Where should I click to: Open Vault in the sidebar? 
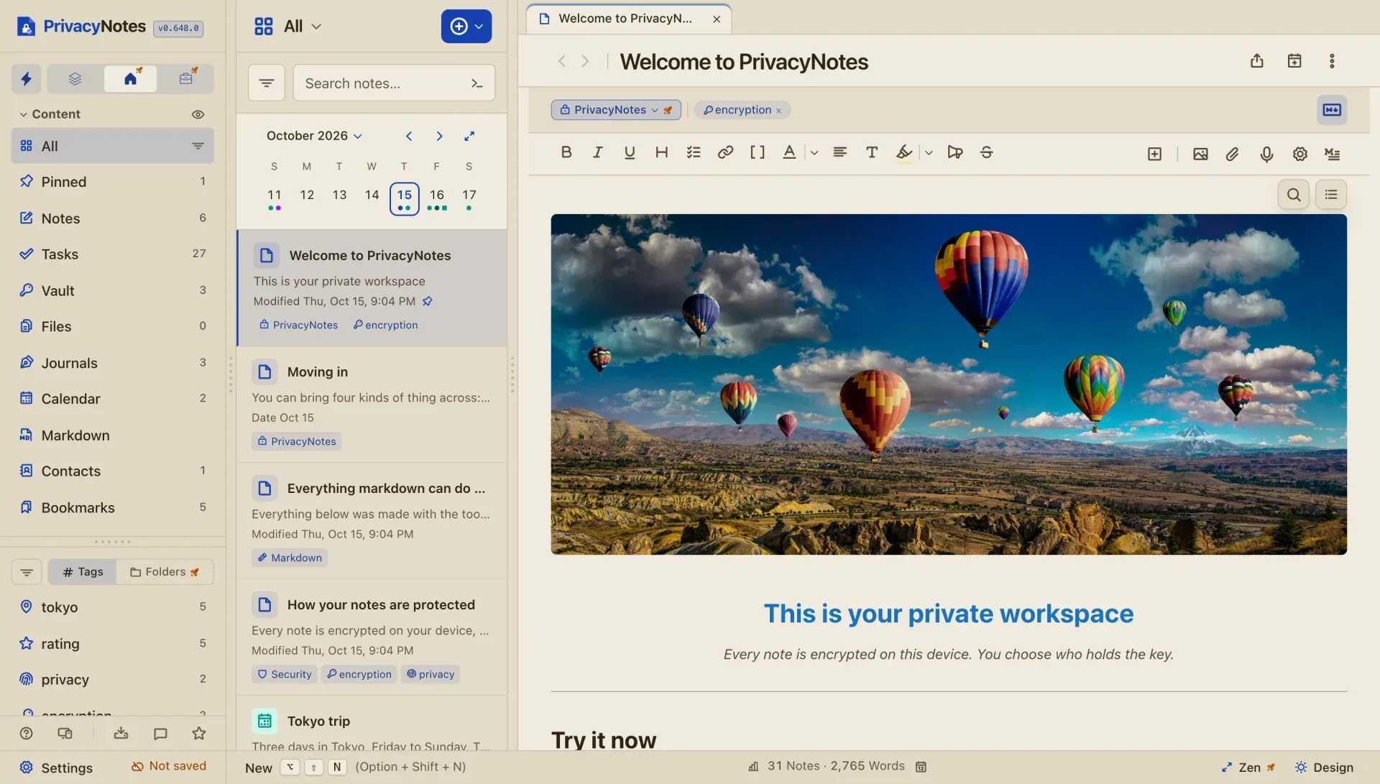(x=113, y=290)
